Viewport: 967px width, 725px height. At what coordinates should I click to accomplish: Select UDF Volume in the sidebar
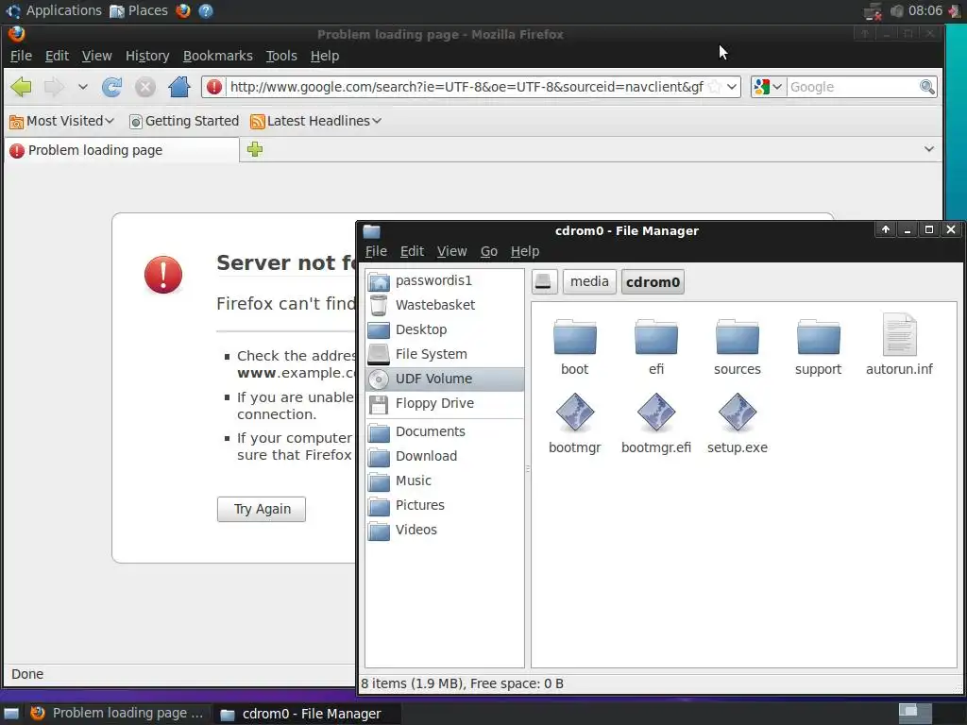[x=445, y=379]
